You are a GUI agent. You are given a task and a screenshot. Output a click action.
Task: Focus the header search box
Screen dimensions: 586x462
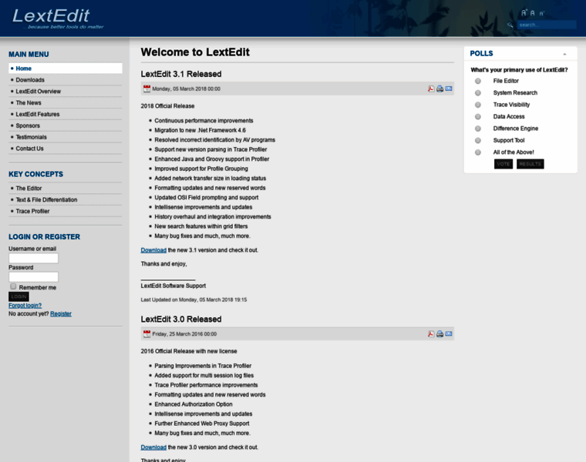(547, 25)
